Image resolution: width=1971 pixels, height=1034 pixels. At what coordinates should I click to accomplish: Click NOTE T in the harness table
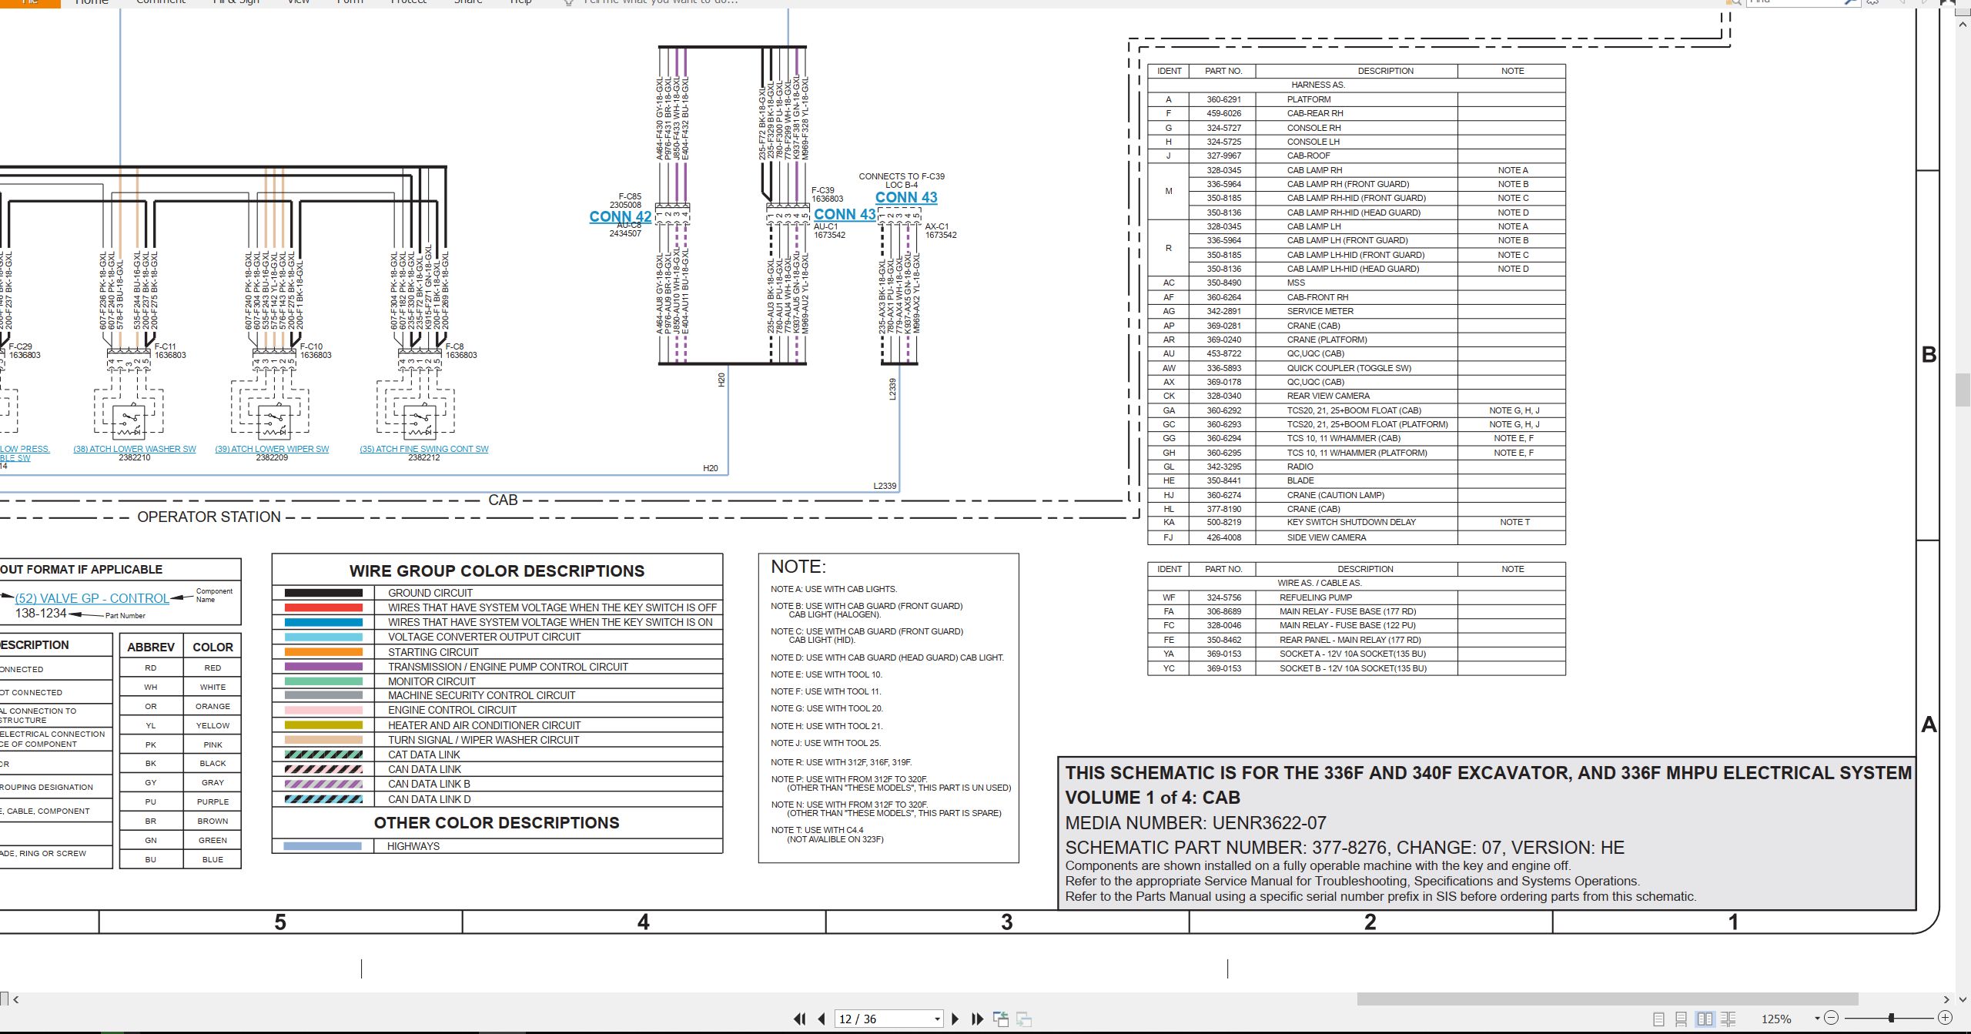1514,522
